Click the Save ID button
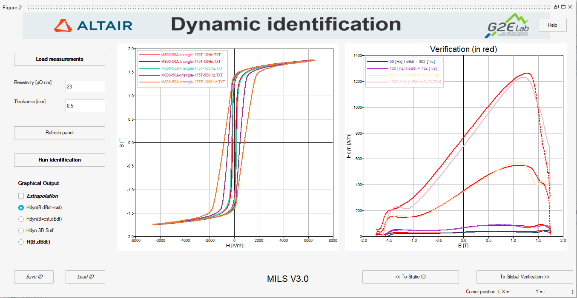Screen dimensions: 577x298 [34, 277]
